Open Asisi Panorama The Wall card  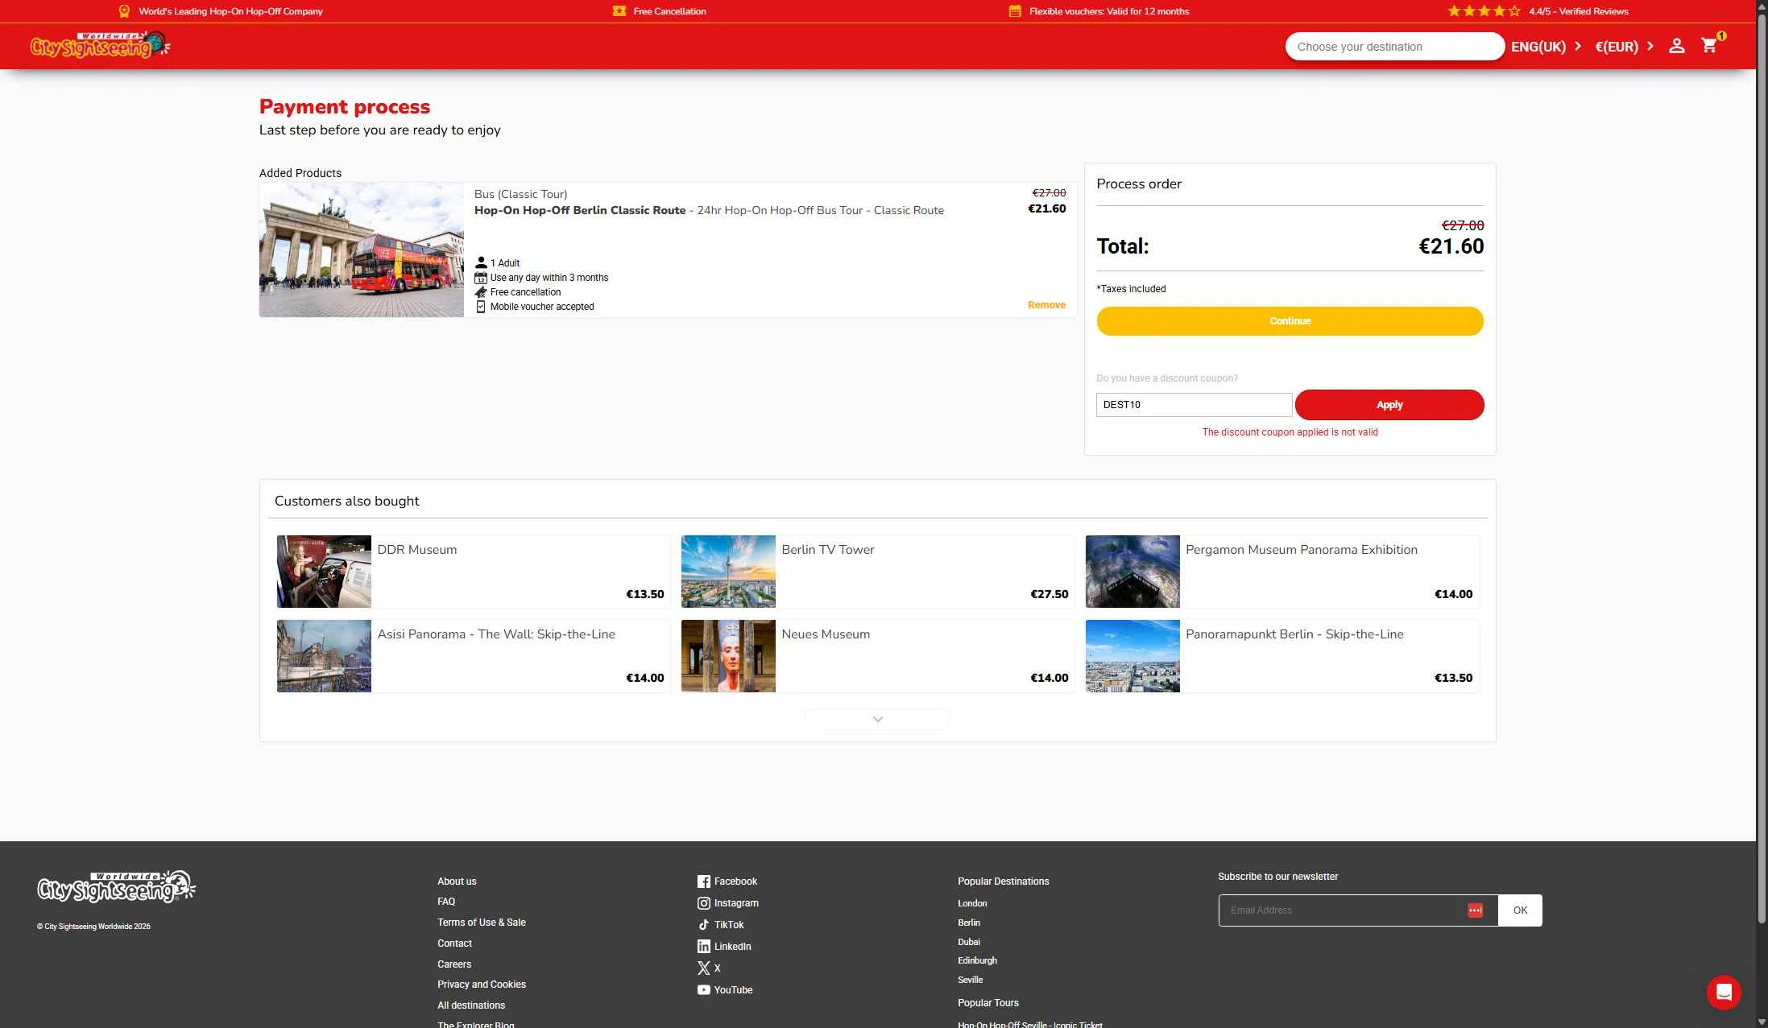[474, 656]
